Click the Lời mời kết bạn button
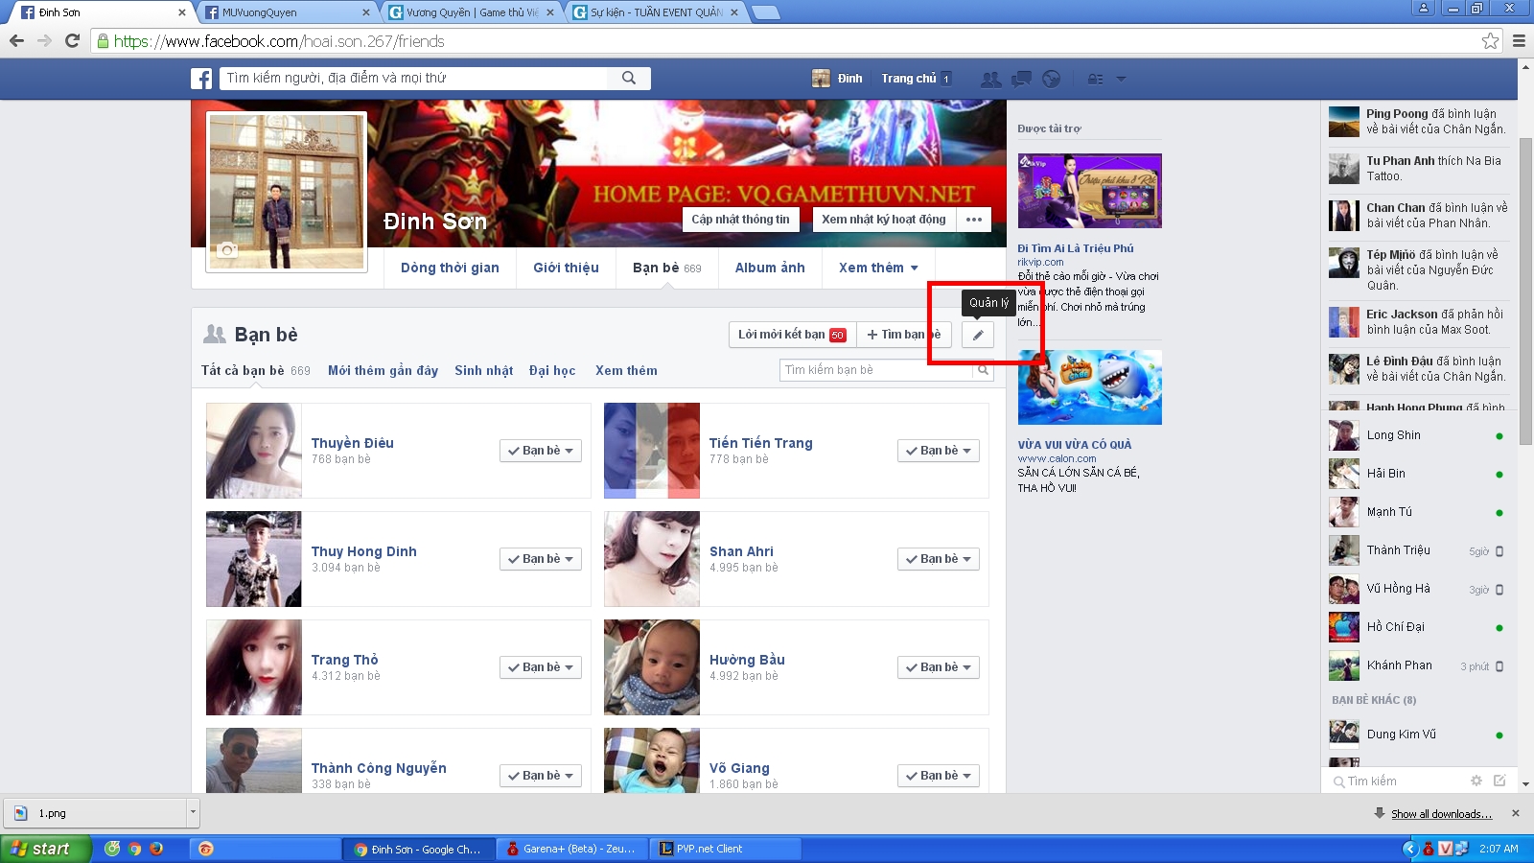Image resolution: width=1534 pixels, height=863 pixels. point(792,335)
